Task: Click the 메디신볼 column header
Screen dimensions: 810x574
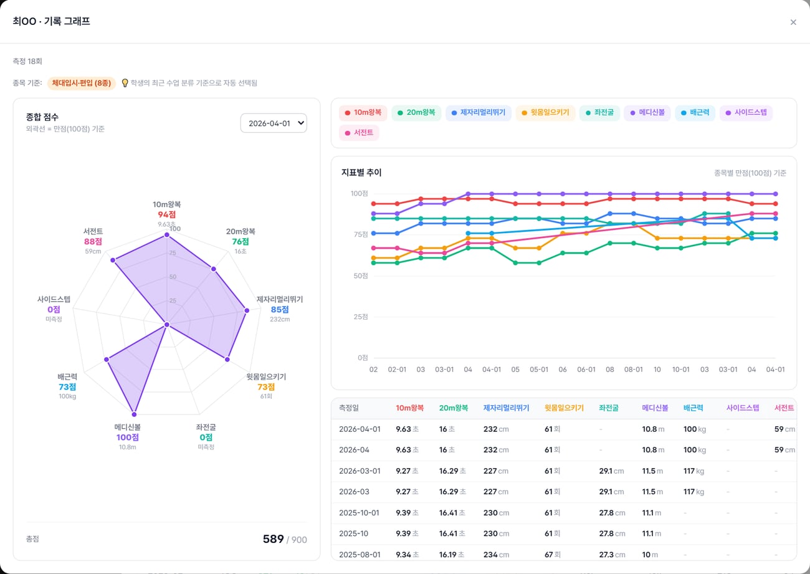Action: pyautogui.click(x=655, y=408)
